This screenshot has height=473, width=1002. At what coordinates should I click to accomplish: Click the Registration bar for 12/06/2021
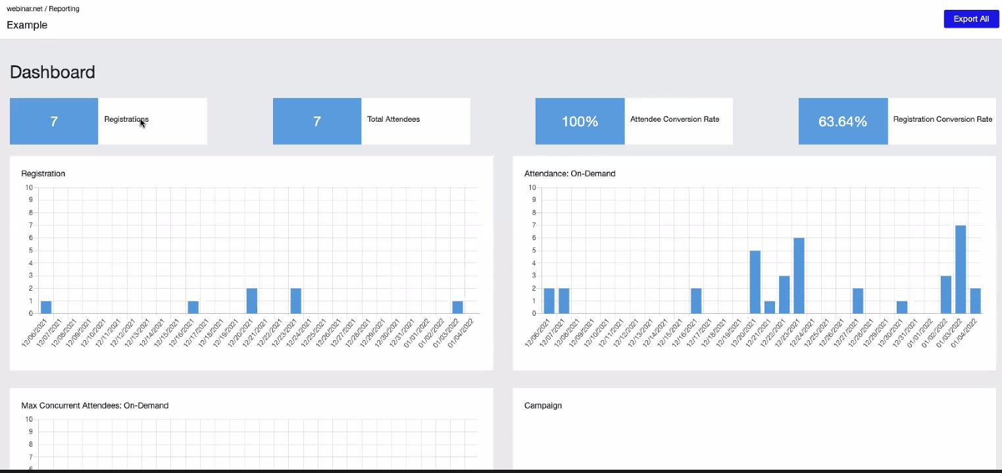(46, 307)
